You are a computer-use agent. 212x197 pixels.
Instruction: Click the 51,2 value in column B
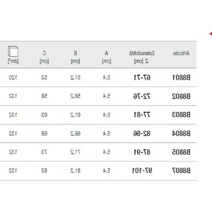point(75,77)
